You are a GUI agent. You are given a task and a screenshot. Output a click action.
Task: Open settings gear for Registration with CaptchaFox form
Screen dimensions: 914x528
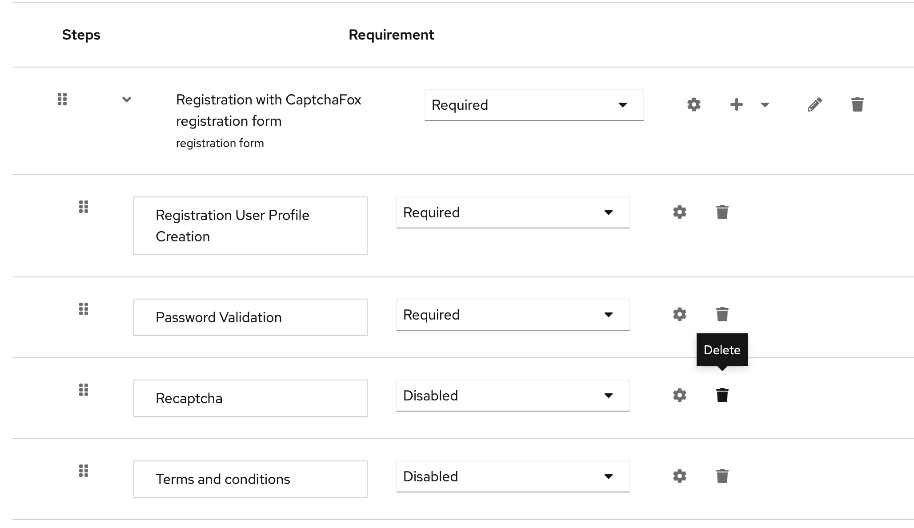pos(694,105)
